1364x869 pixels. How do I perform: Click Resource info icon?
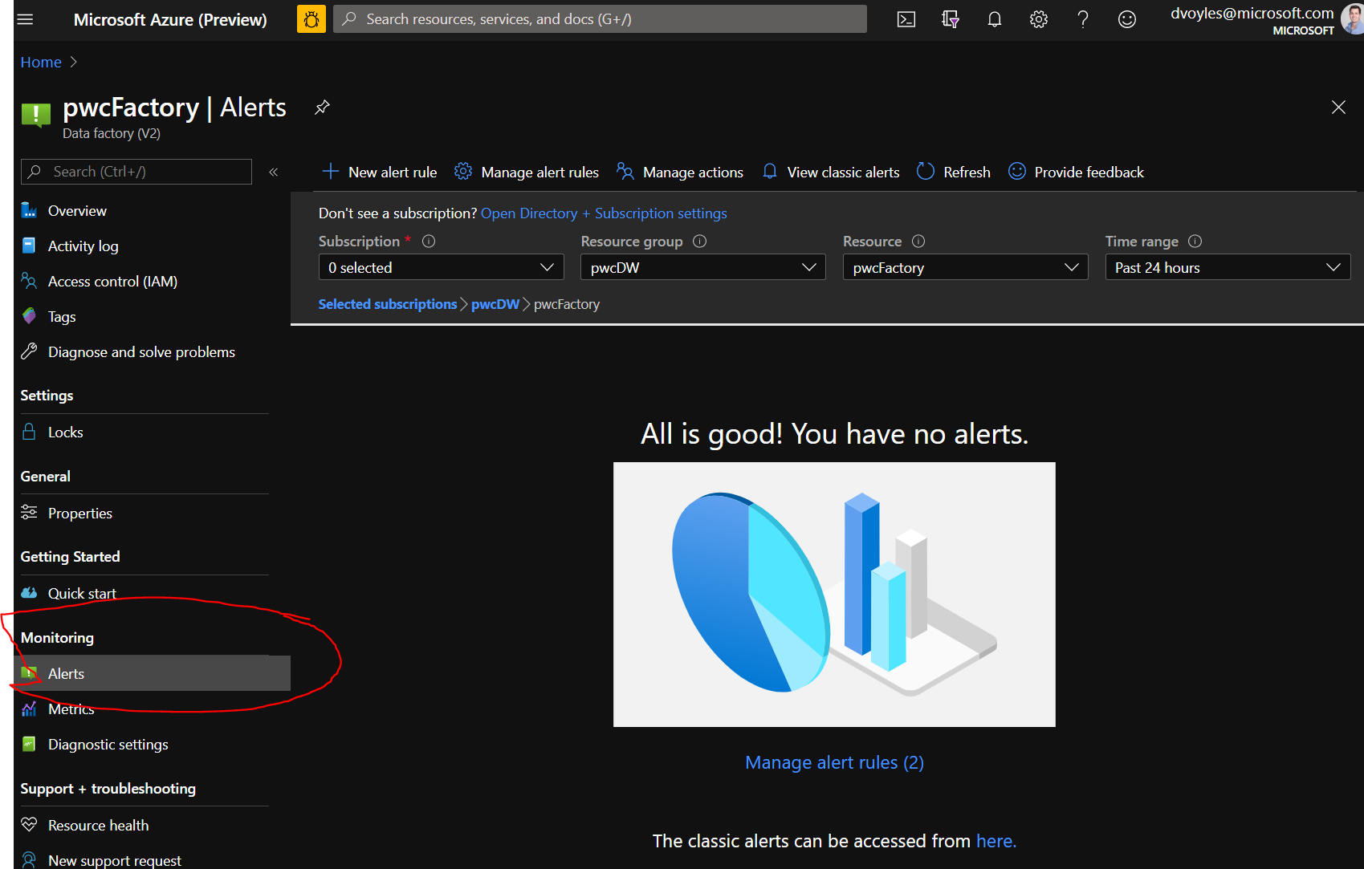(x=918, y=242)
